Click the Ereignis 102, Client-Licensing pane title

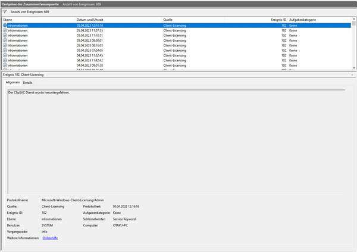point(23,75)
